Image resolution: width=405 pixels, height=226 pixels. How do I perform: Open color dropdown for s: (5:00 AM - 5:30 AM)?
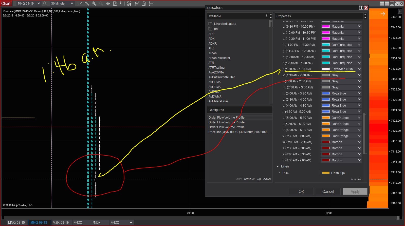[341, 118]
